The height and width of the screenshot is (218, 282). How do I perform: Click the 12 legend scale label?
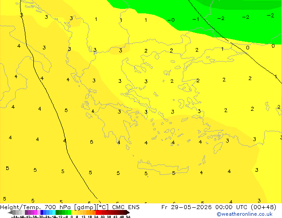click(84, 217)
